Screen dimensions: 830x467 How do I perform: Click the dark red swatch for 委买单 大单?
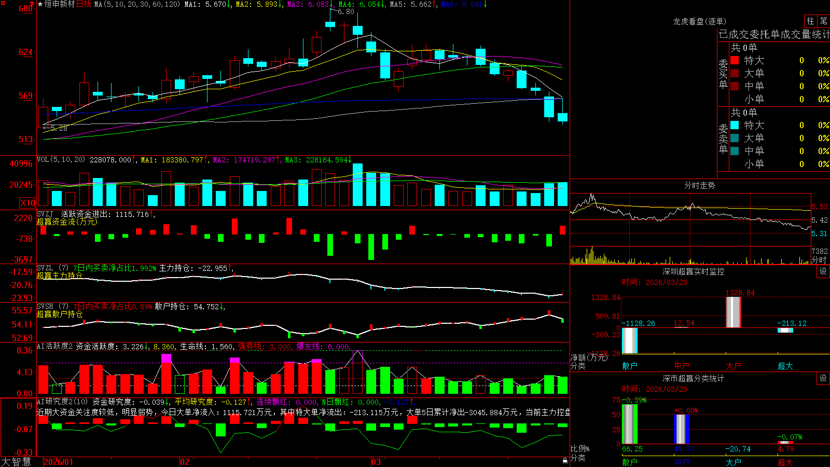point(735,73)
